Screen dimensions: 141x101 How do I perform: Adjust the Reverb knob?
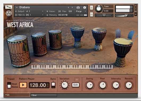129,85
